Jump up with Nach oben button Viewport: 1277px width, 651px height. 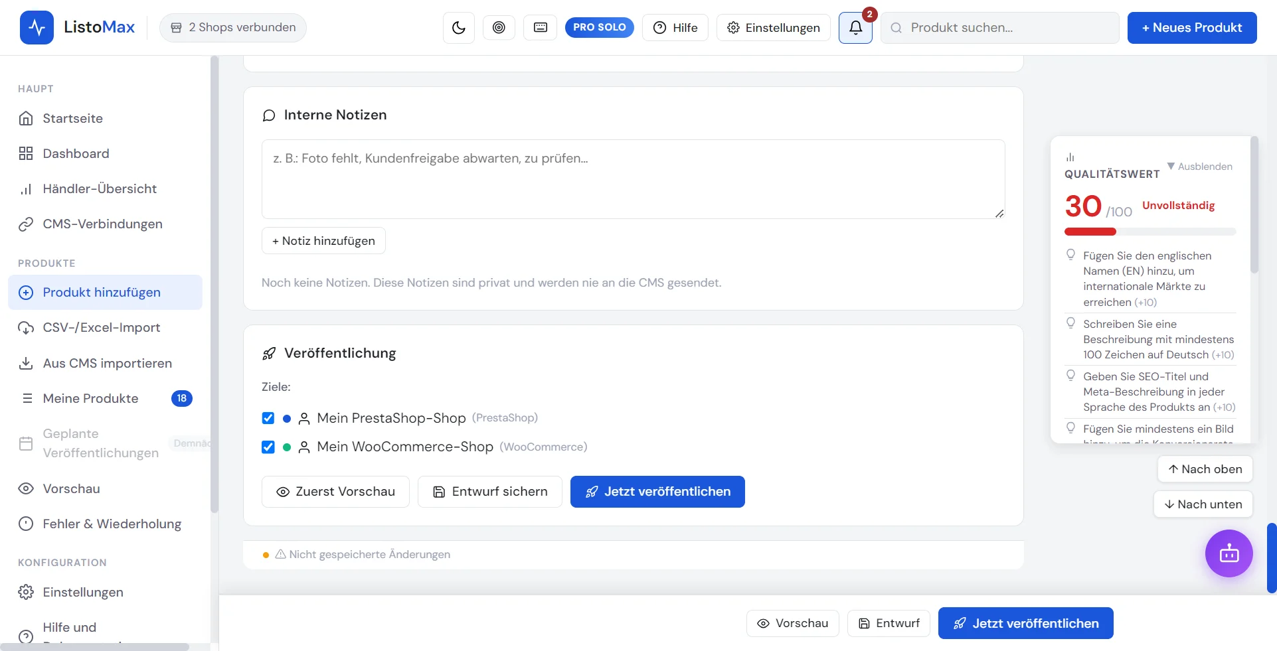(1205, 469)
